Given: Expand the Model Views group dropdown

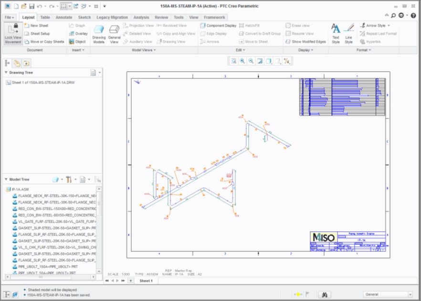Looking at the screenshot, I should 144,50.
